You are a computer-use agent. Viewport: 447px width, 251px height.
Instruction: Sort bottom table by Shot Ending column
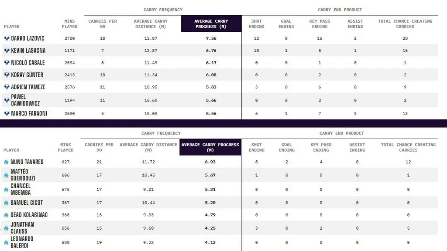[256, 147]
